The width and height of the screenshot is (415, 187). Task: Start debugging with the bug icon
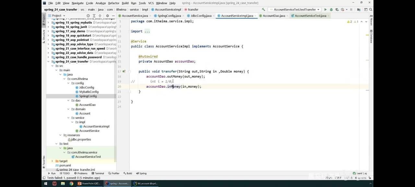pyautogui.click(x=331, y=10)
